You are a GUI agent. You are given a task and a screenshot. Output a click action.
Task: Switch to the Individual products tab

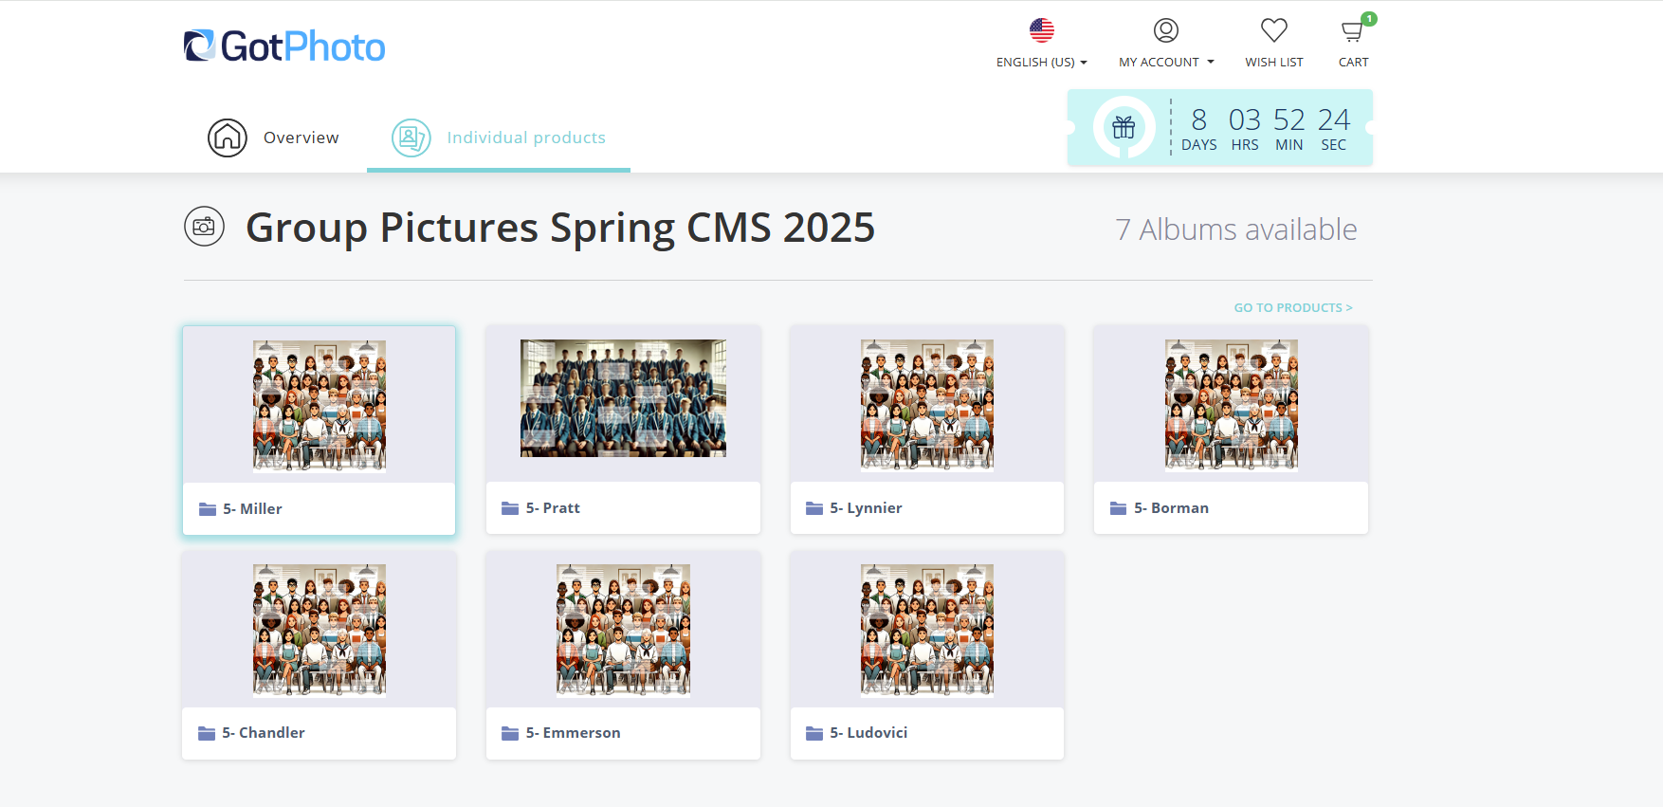[526, 138]
